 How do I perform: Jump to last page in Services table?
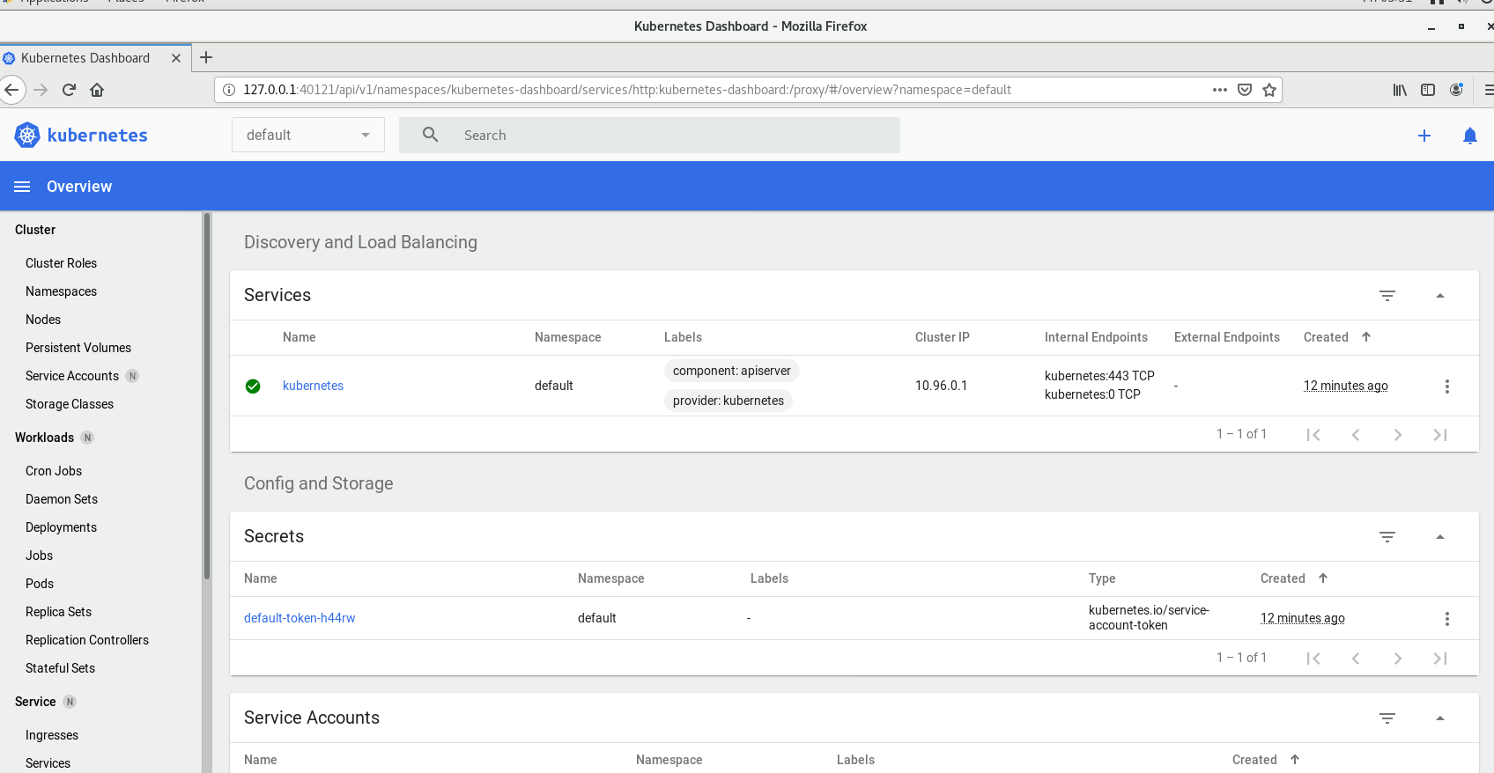pyautogui.click(x=1440, y=435)
